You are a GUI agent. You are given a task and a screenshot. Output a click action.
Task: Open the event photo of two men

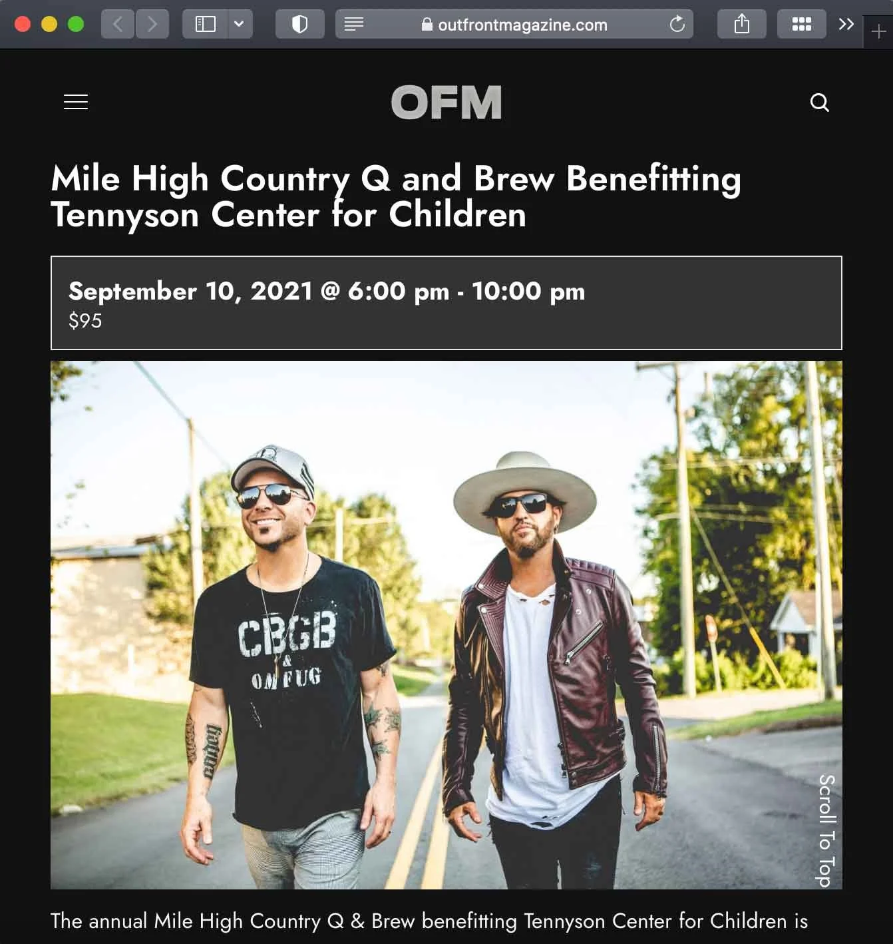click(446, 625)
